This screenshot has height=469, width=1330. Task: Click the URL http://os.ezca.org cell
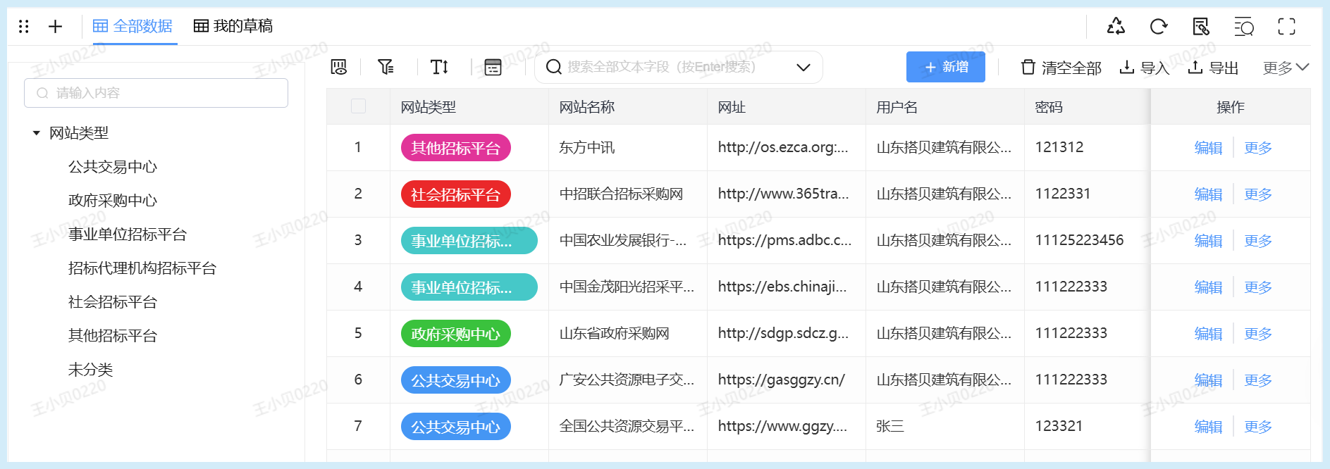tap(787, 148)
